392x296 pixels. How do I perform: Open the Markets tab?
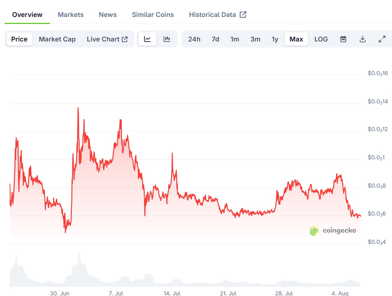coord(71,15)
